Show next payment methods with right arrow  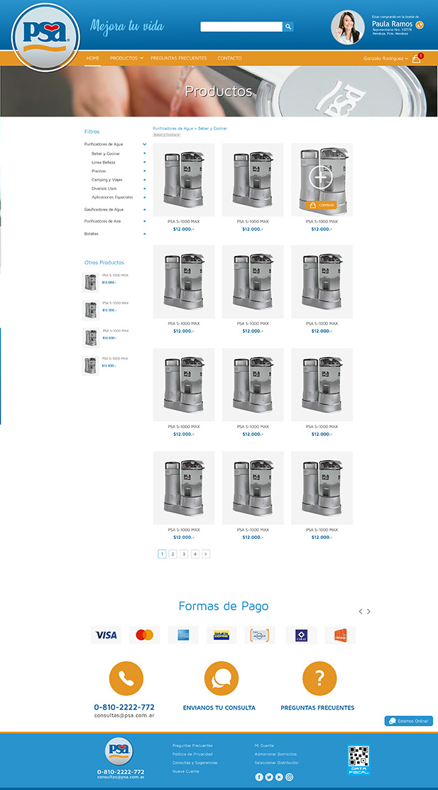(x=368, y=611)
